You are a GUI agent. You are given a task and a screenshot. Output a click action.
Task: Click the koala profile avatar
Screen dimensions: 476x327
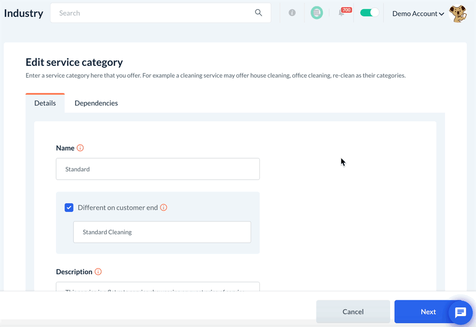(x=458, y=14)
